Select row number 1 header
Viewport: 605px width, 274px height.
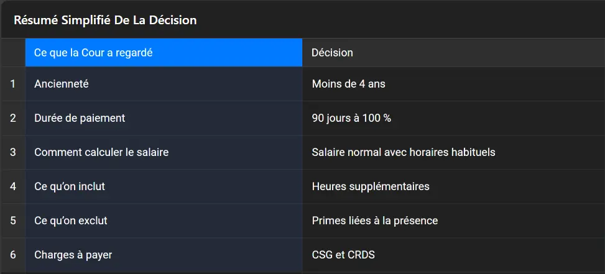coord(12,84)
